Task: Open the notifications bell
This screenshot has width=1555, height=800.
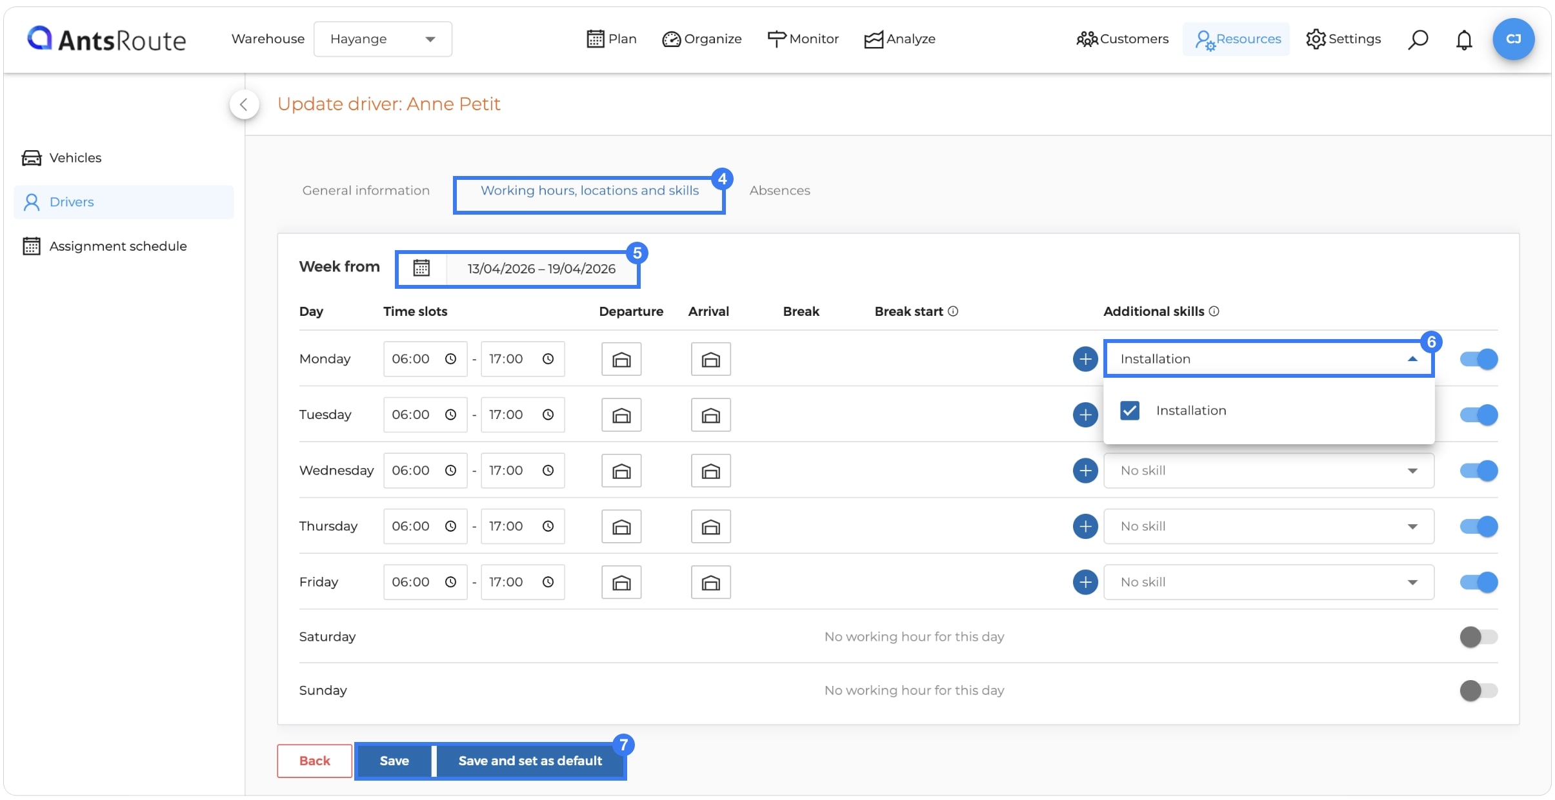Action: click(1464, 39)
